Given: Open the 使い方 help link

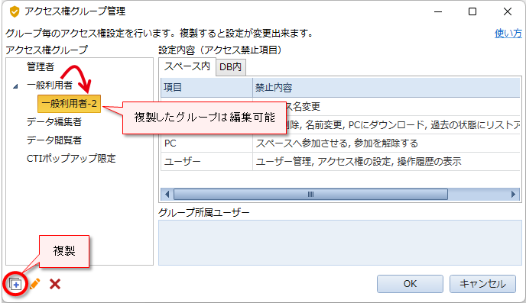Looking at the screenshot, I should pyautogui.click(x=508, y=33).
